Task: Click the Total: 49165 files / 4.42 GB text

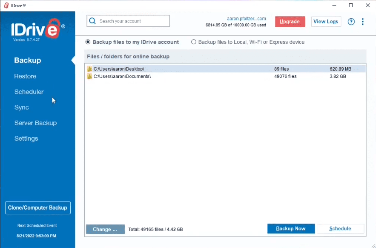Action: (155, 229)
